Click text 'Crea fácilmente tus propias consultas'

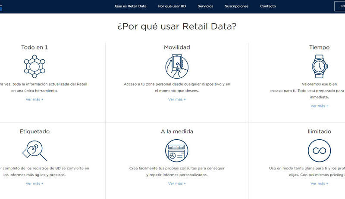(163, 168)
